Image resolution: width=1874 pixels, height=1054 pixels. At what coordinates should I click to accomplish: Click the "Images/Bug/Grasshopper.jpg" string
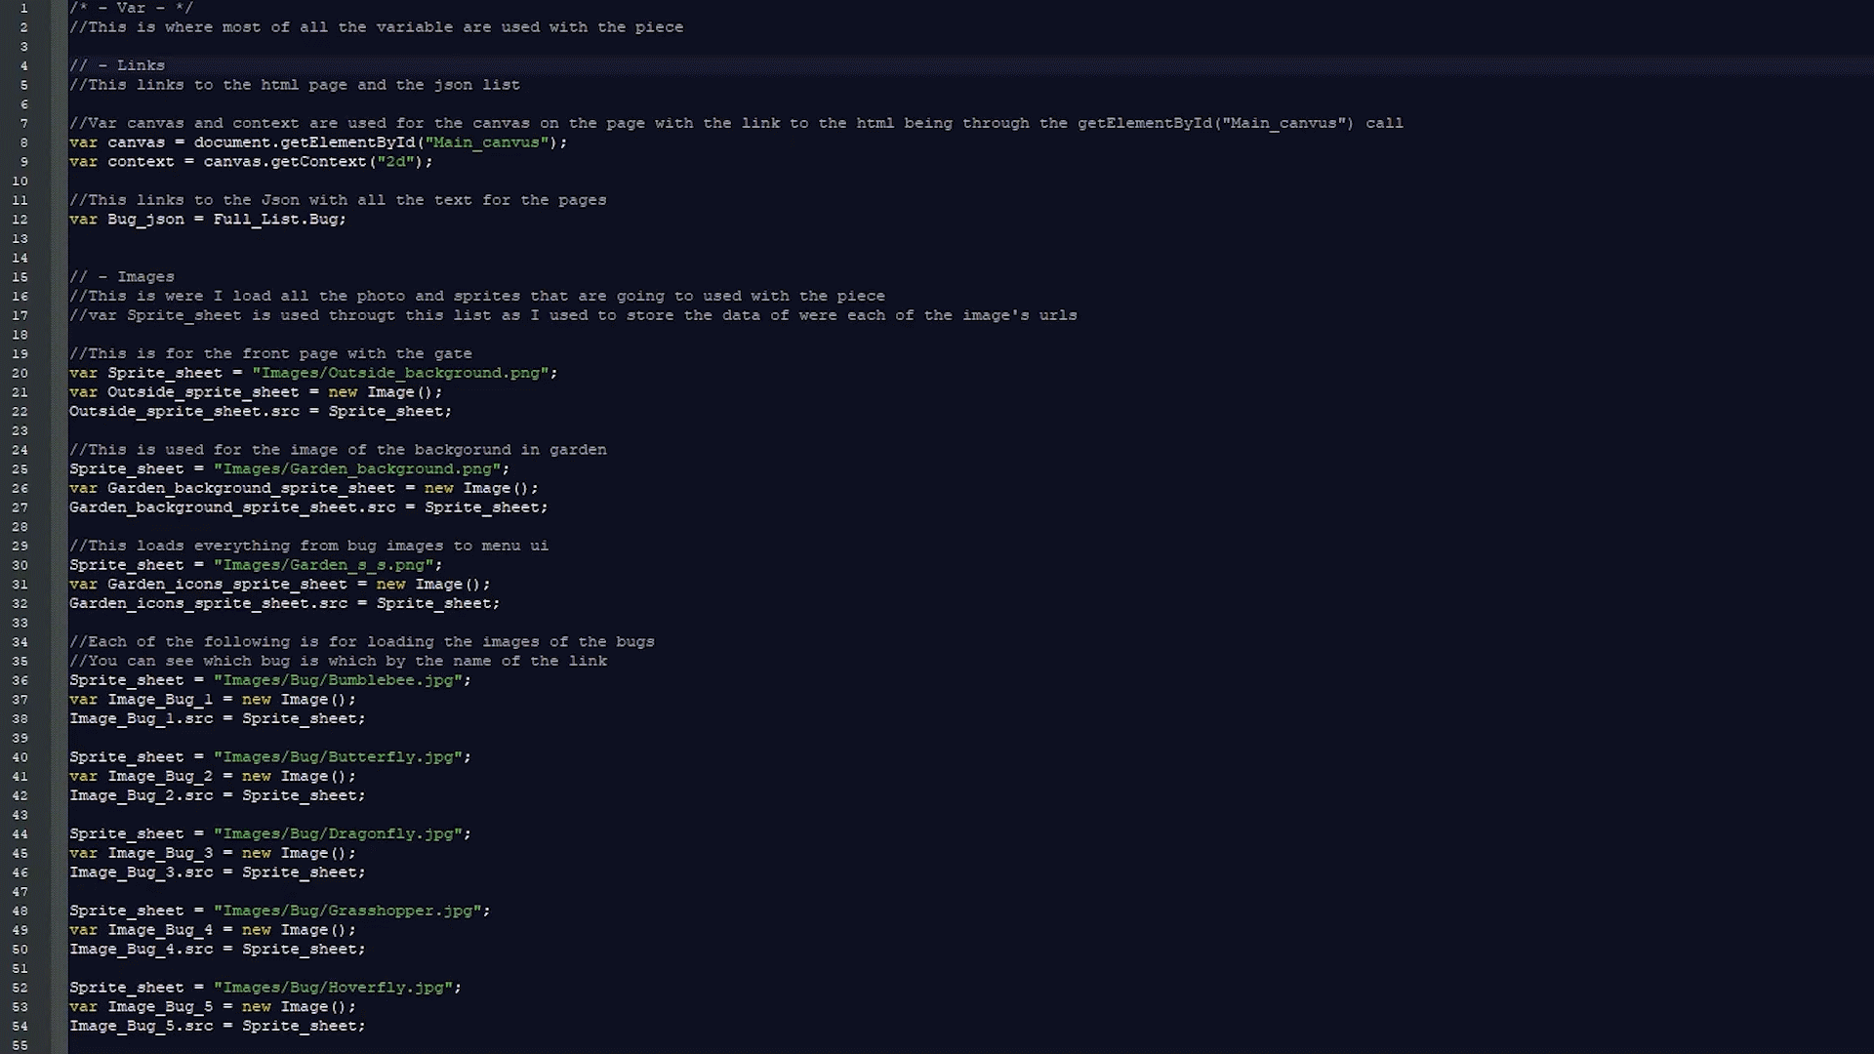click(x=347, y=912)
